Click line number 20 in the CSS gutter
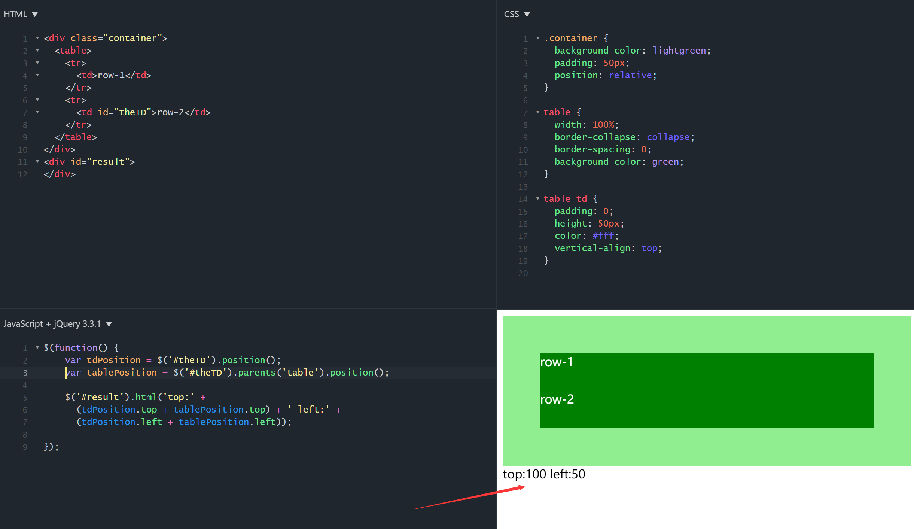Viewport: 914px width, 529px height. (523, 274)
